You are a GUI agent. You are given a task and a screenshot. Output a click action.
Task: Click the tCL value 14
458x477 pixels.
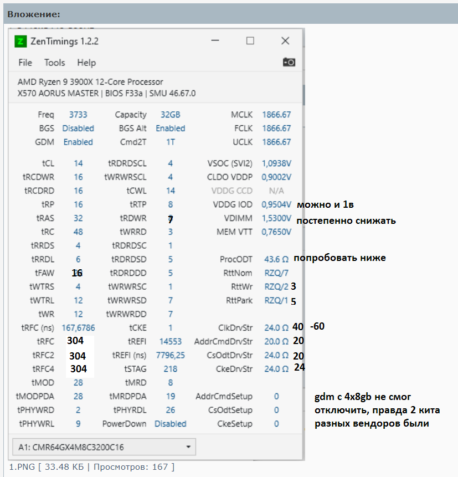click(78, 163)
